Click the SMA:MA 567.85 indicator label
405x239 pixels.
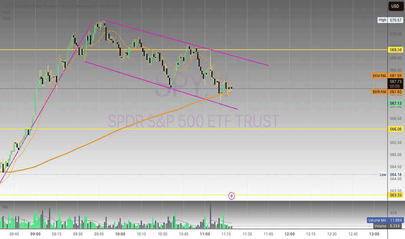click(x=387, y=76)
